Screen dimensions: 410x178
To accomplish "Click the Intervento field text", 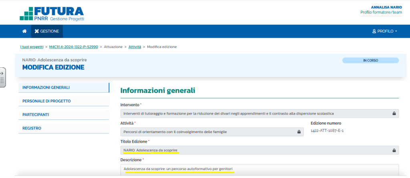I will pyautogui.click(x=228, y=113).
